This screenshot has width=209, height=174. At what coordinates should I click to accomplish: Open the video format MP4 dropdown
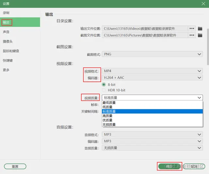click(x=153, y=71)
